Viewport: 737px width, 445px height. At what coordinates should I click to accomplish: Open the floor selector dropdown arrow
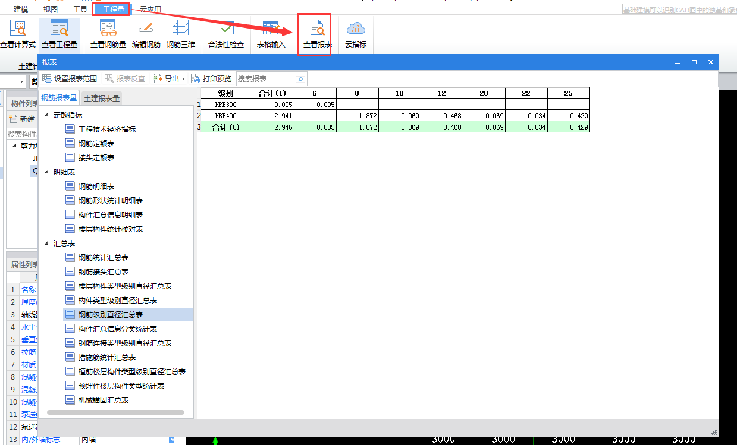pos(22,81)
